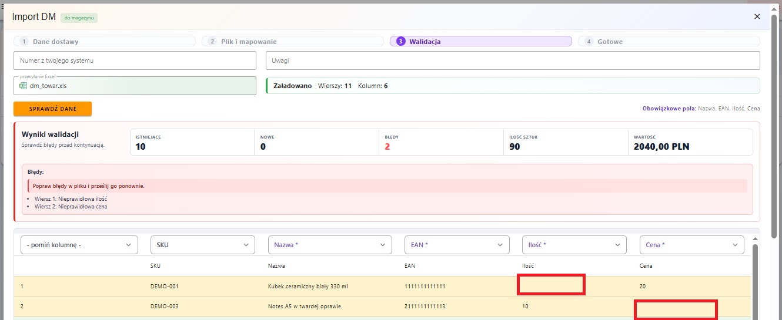
Task: Open the 'EAN *' column mapping dropdown
Action: pyautogui.click(x=457, y=245)
